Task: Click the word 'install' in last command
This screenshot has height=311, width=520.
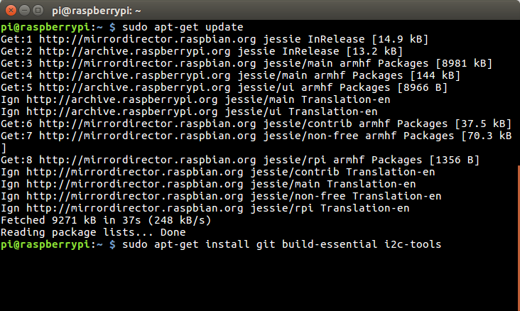Action: [x=230, y=244]
